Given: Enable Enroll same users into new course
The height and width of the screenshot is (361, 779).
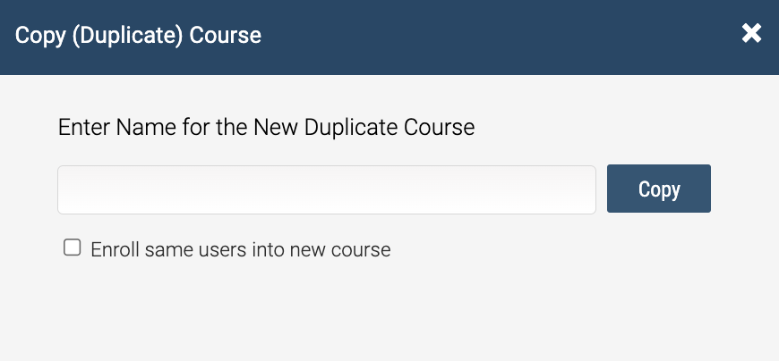Looking at the screenshot, I should tap(72, 248).
